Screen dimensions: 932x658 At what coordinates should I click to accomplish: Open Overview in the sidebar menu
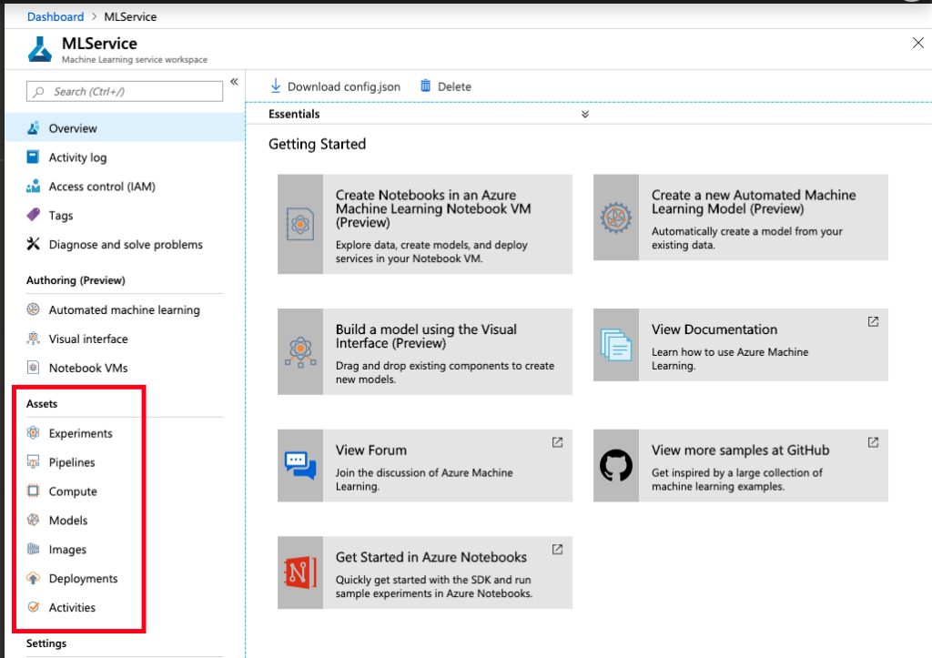coord(125,127)
